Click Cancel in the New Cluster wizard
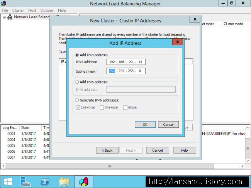Viewport: 251px width, 188px height. (x=158, y=150)
